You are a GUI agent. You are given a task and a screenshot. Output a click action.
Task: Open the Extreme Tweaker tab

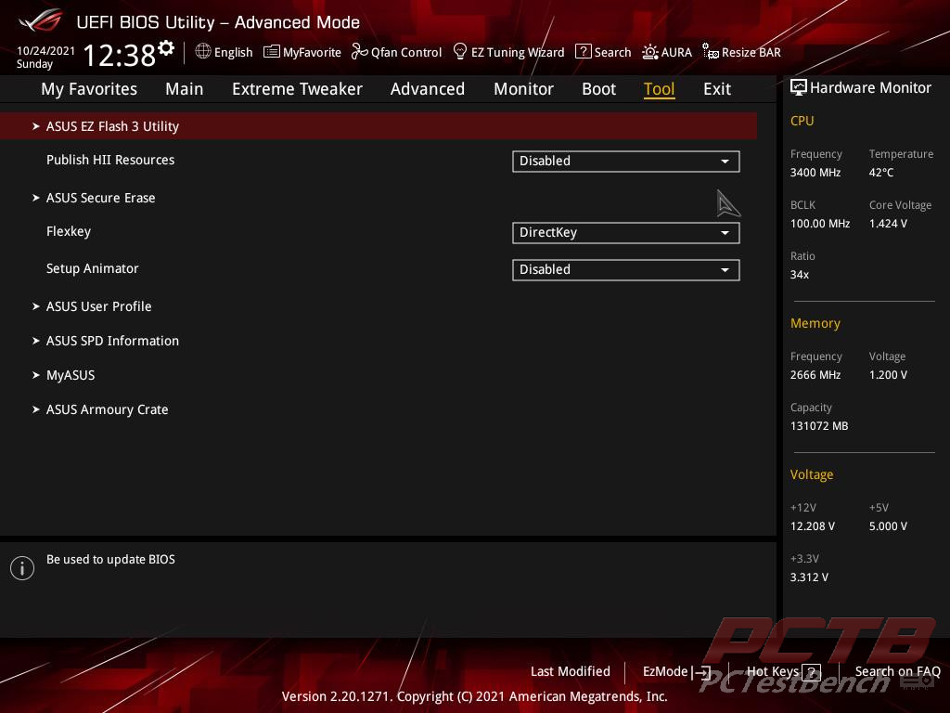(x=298, y=89)
